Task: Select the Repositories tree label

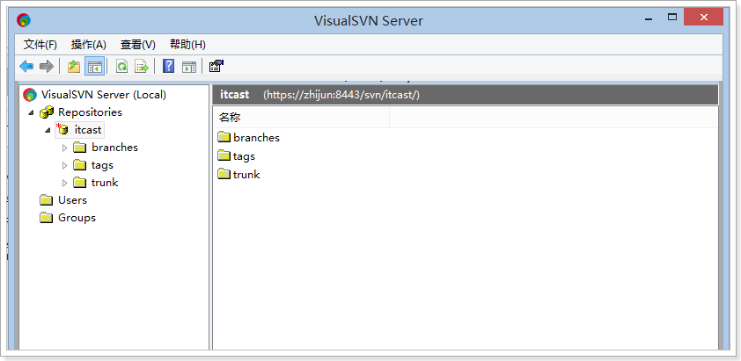Action: 90,112
